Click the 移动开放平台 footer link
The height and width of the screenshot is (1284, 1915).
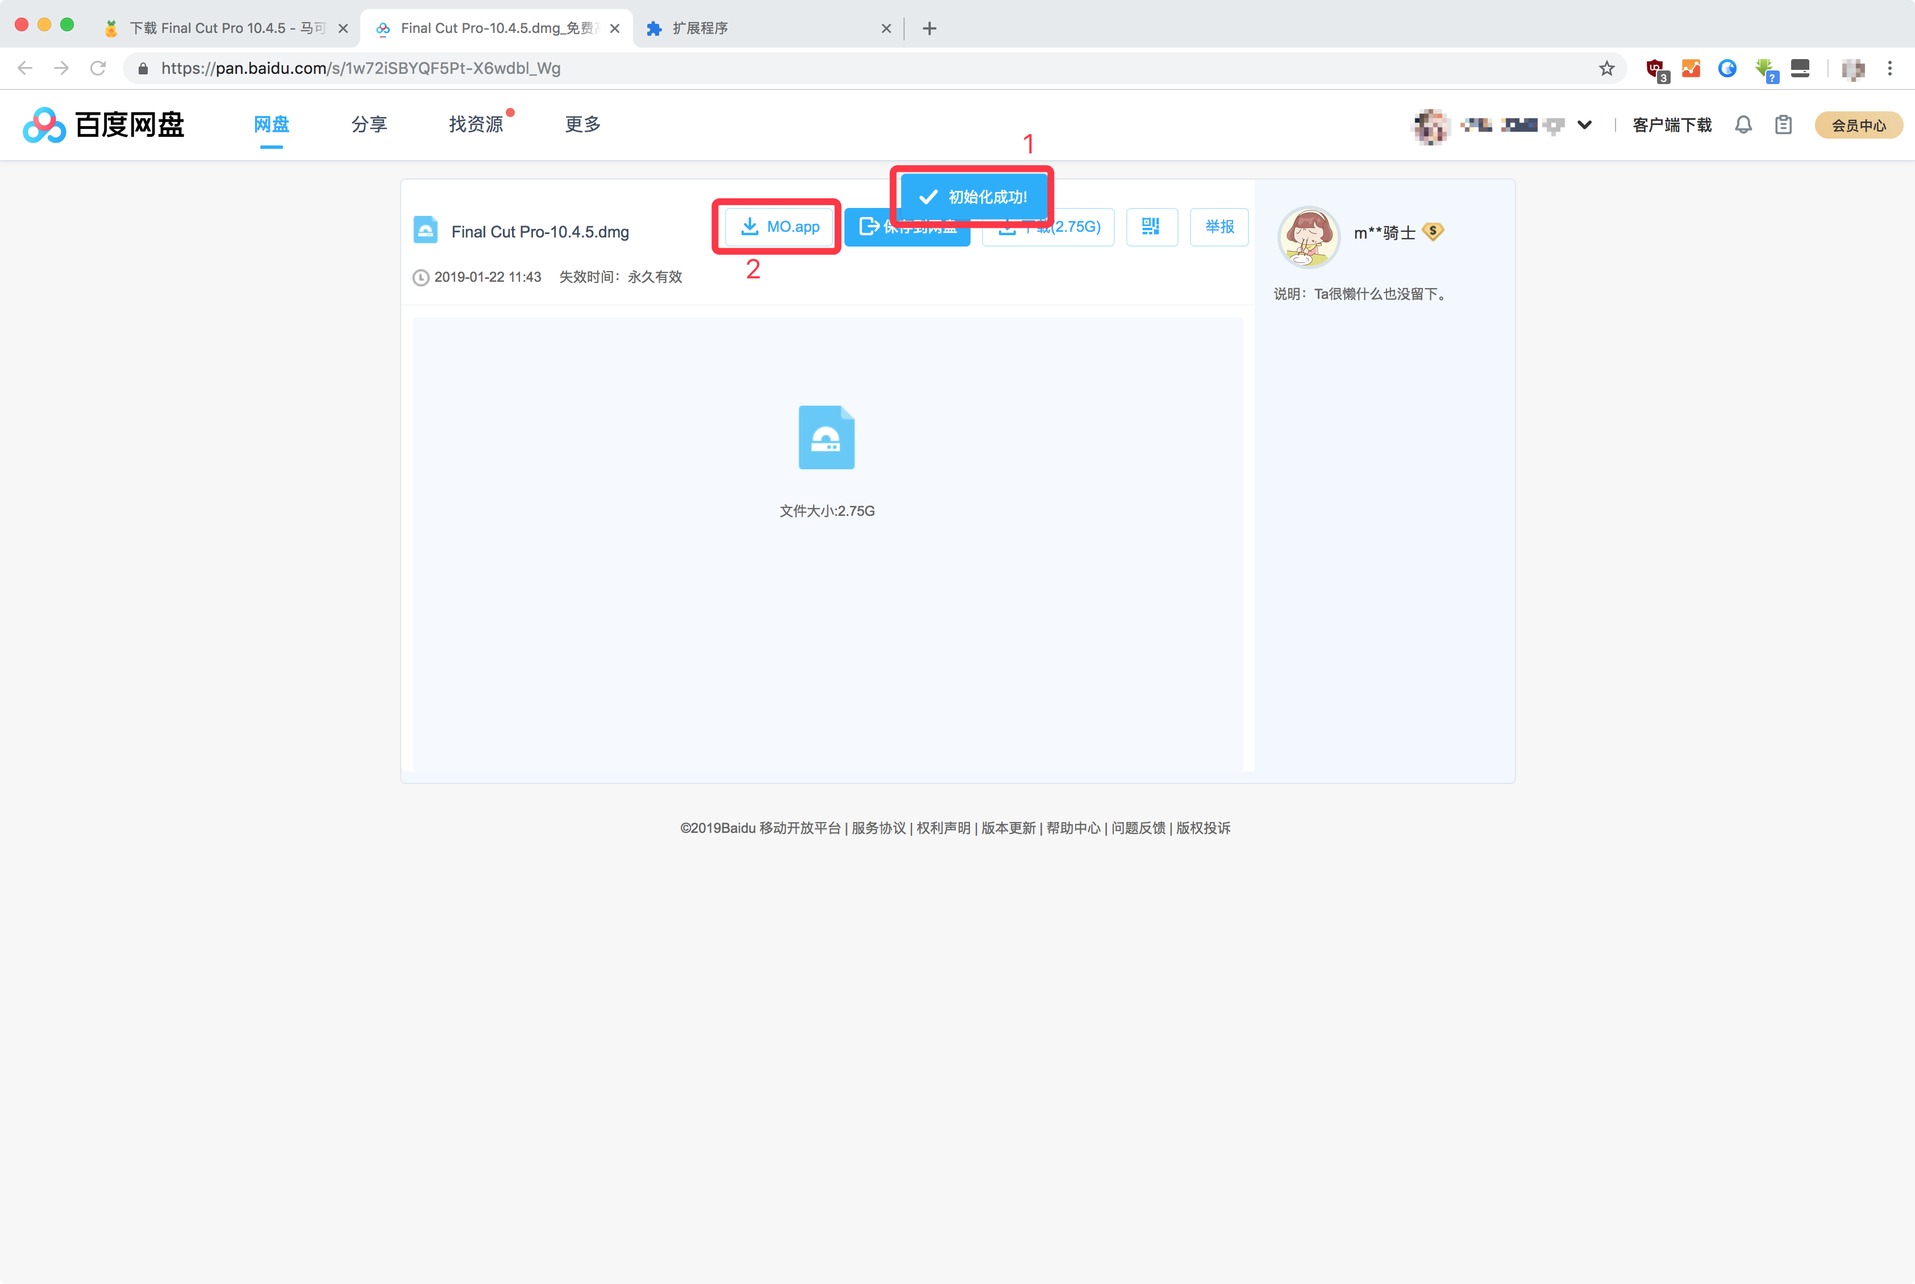(x=800, y=828)
